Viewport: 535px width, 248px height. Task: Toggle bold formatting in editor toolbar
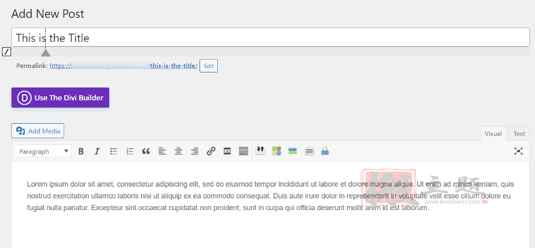click(x=81, y=151)
